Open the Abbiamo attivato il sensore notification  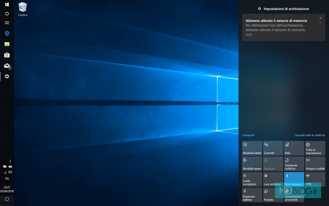tap(284, 27)
